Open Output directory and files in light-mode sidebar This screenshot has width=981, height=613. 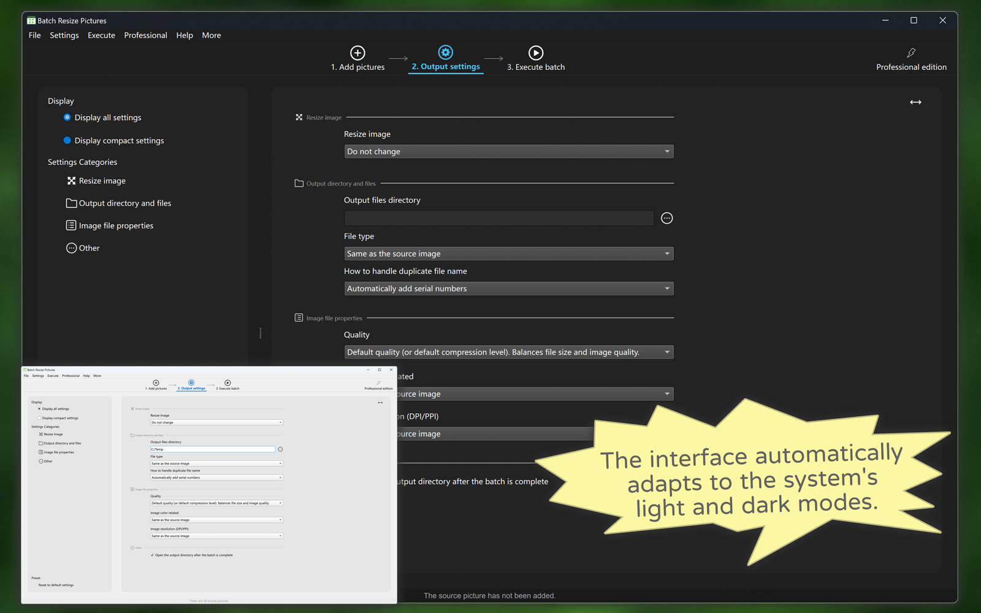coord(60,443)
